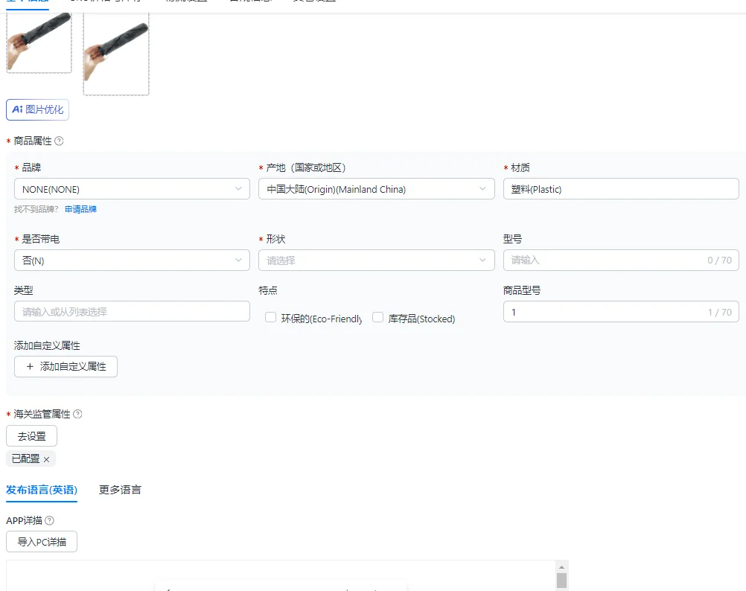Screen dimensions: 746x591
Task: Switch to the 更多语言 tab
Action: pos(120,490)
